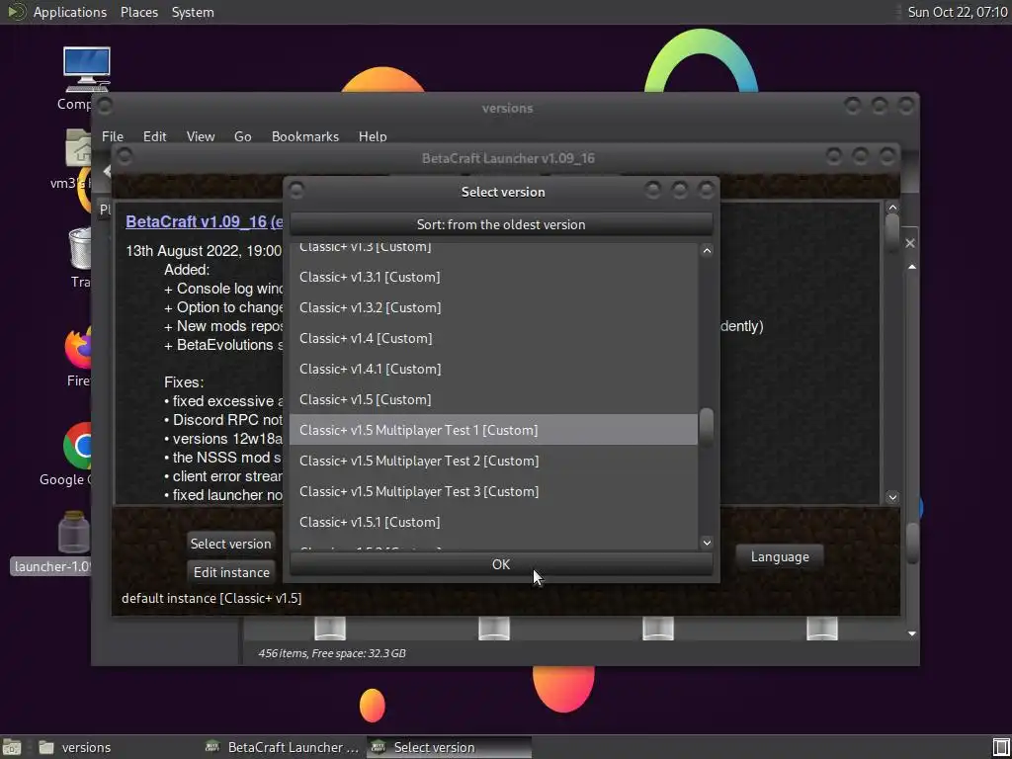1012x759 pixels.
Task: Click the workspace switcher at taskbar end
Action: pyautogui.click(x=1000, y=747)
